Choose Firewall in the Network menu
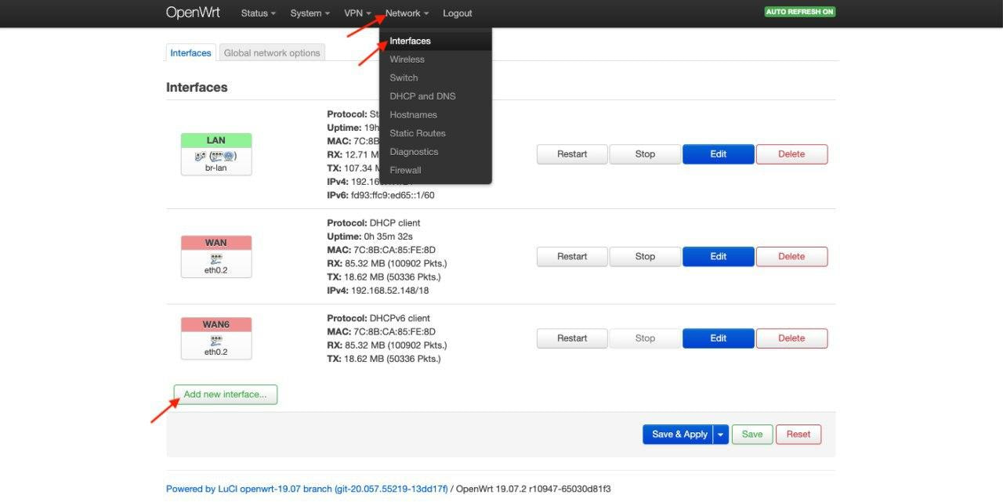 click(x=405, y=170)
